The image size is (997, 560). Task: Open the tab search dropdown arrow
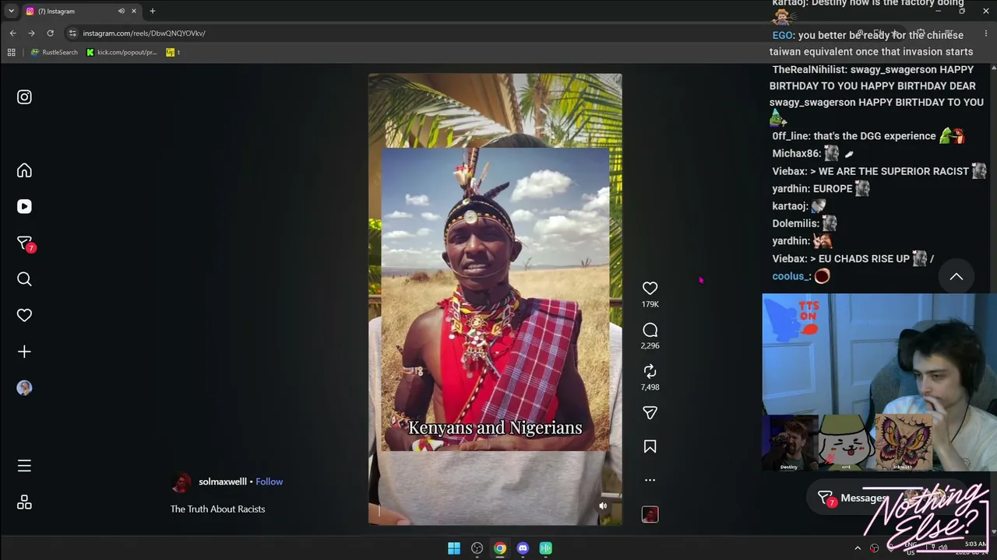[x=11, y=11]
